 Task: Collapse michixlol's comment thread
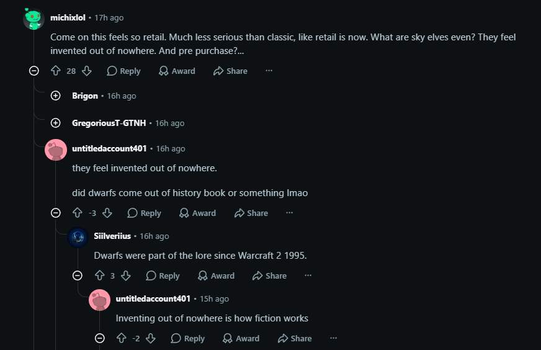tap(34, 71)
